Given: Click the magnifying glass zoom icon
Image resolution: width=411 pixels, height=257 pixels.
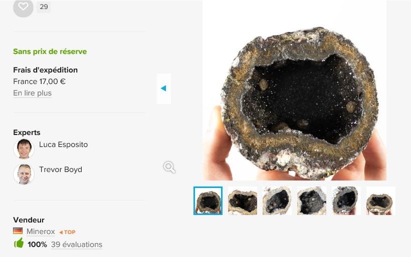Looking at the screenshot, I should (169, 167).
